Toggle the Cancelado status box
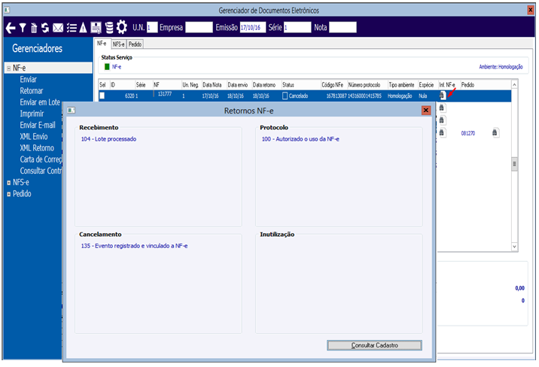Screen dimensions: 539x367 (x=285, y=96)
